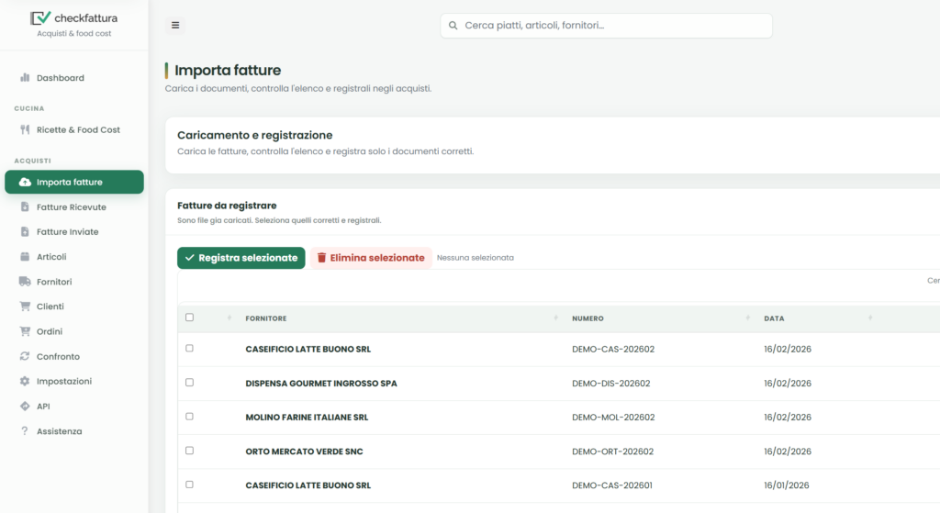This screenshot has height=513, width=940.
Task: Toggle sidebar with hamburger menu icon
Action: [x=175, y=25]
